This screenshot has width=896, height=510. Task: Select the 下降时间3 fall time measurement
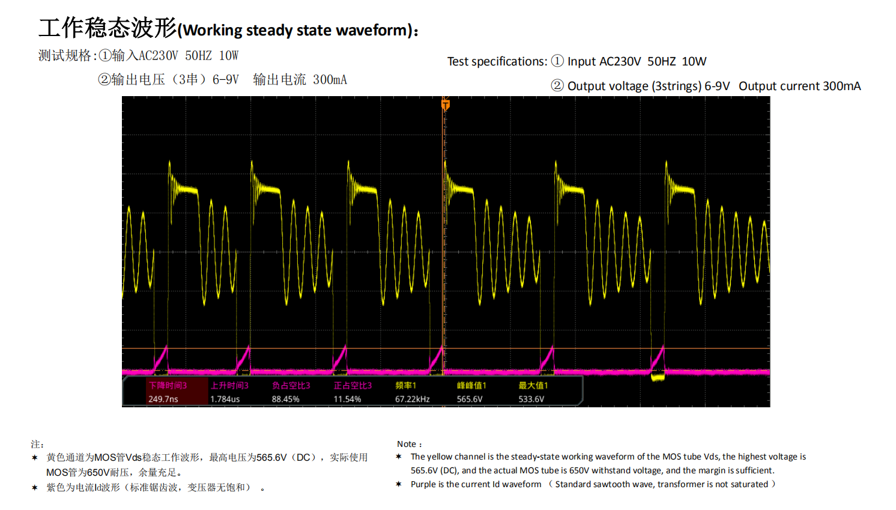pos(168,392)
